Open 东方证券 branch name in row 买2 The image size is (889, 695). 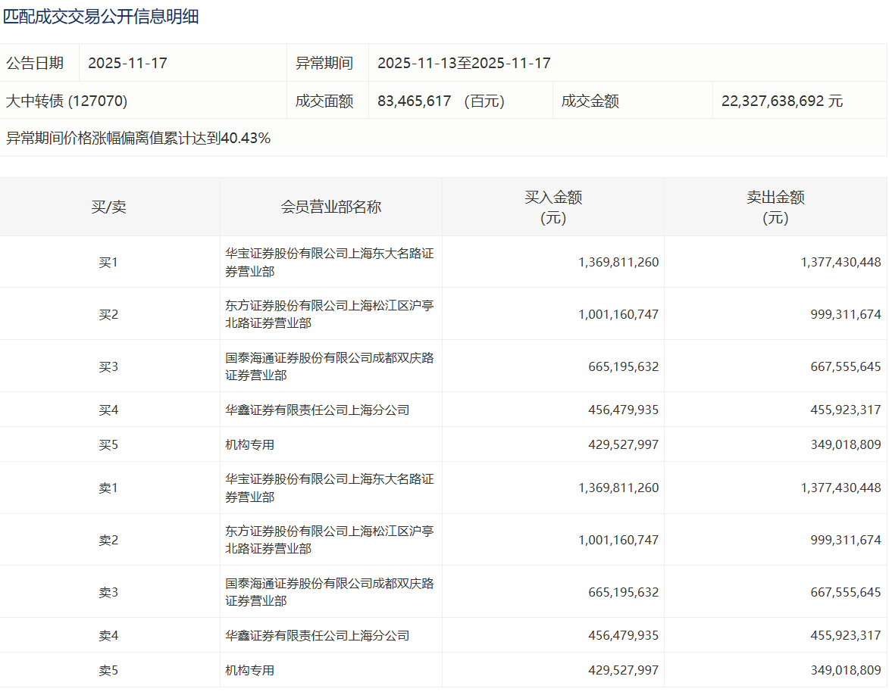coord(330,313)
